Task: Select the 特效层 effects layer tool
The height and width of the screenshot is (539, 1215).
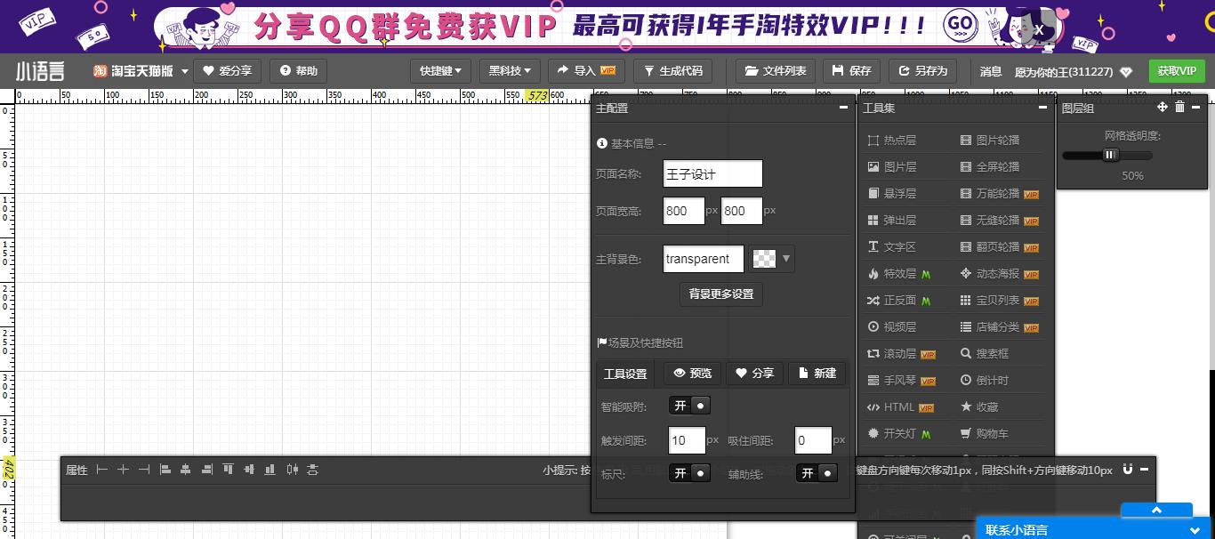Action: 898,273
